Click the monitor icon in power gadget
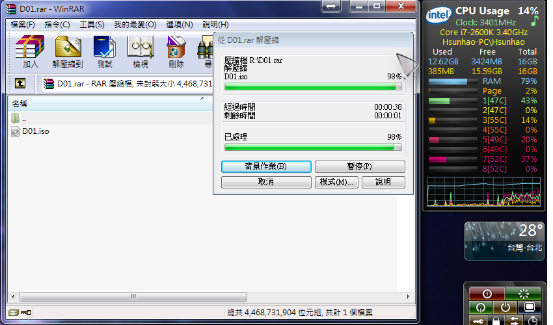The width and height of the screenshot is (553, 325). click(530, 307)
